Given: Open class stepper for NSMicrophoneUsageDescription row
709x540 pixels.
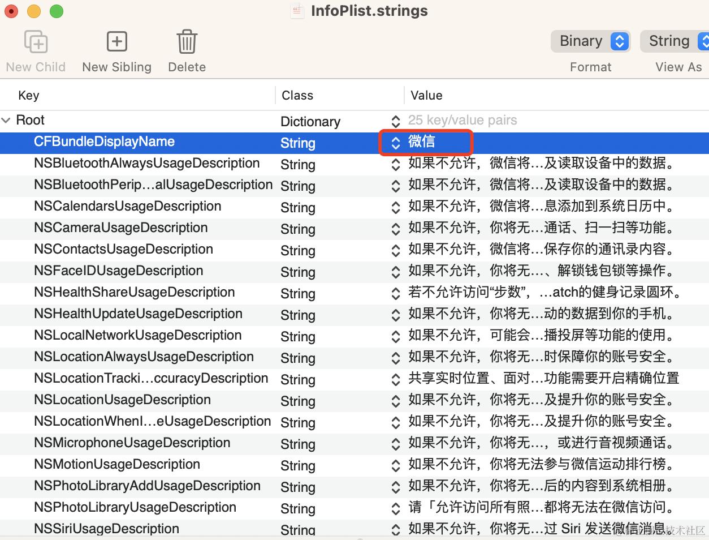Looking at the screenshot, I should tap(396, 444).
